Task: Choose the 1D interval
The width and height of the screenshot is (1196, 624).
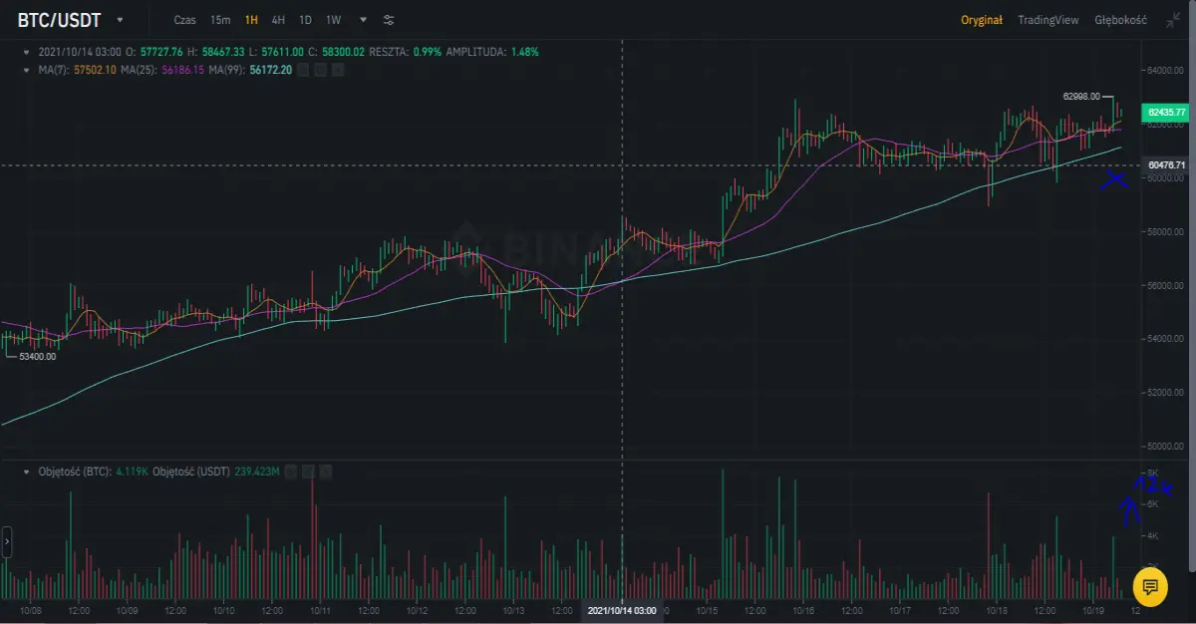Action: tap(305, 20)
